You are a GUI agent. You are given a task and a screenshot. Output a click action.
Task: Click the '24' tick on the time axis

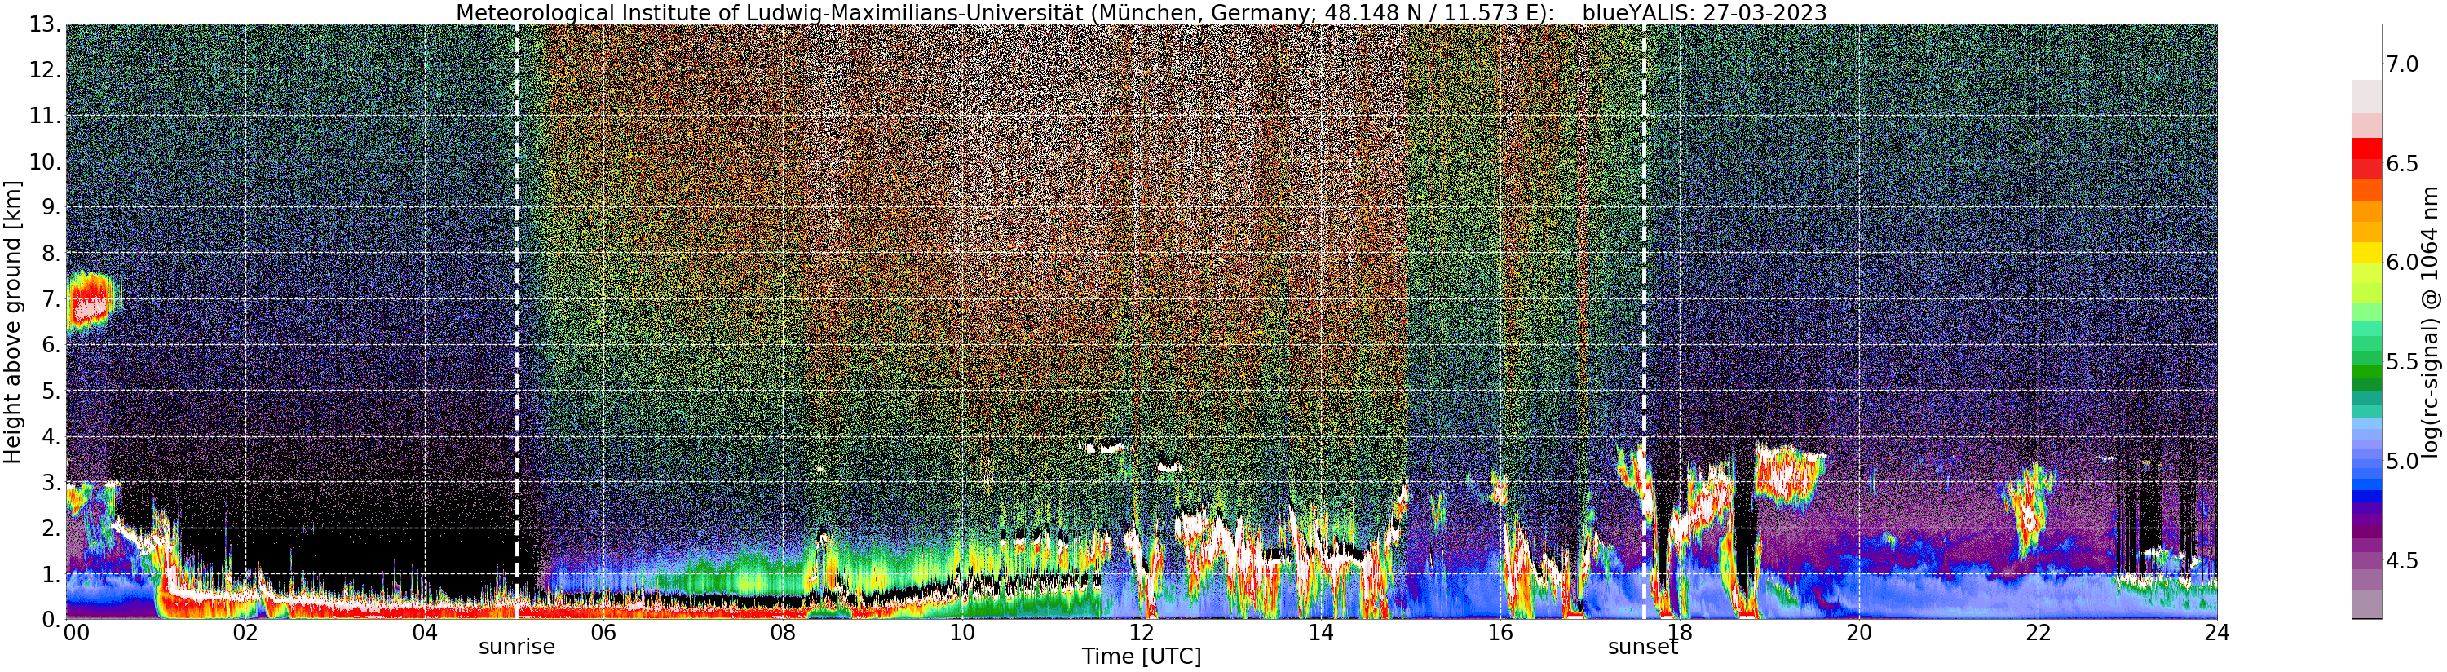tap(2217, 632)
